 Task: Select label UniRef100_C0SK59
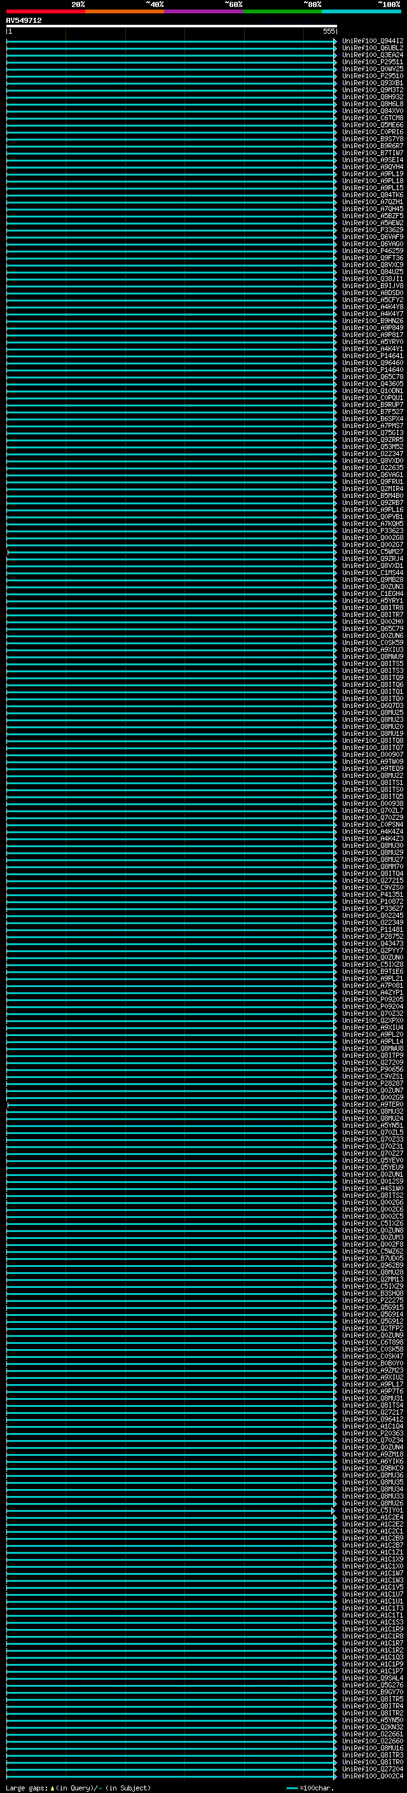pos(372,642)
